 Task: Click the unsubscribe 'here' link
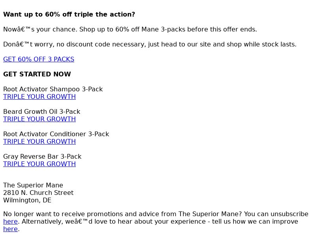[11, 222]
